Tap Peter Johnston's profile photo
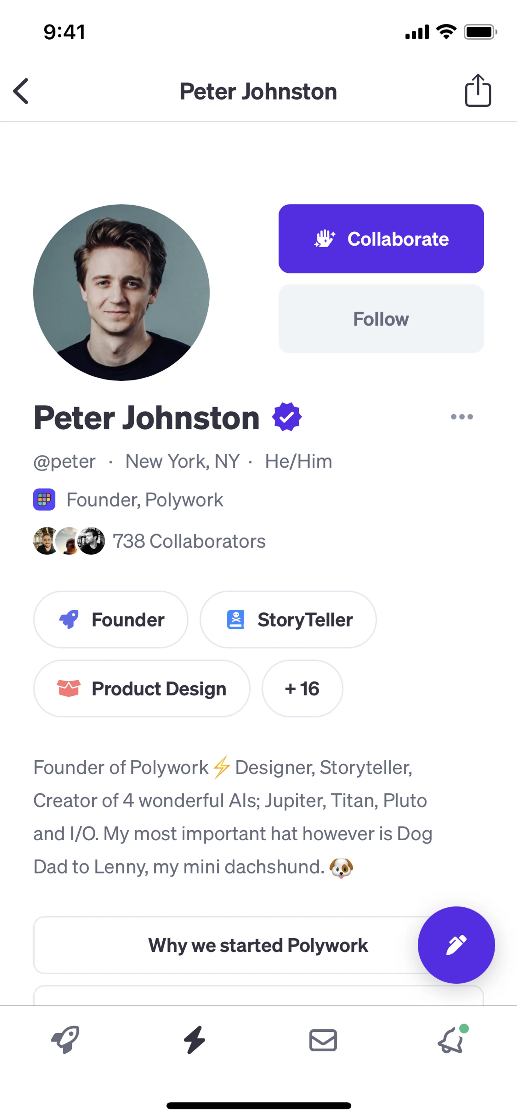This screenshot has width=517, height=1120. pyautogui.click(x=121, y=293)
